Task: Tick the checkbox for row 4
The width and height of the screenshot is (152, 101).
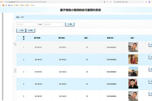Action: (x=19, y=84)
